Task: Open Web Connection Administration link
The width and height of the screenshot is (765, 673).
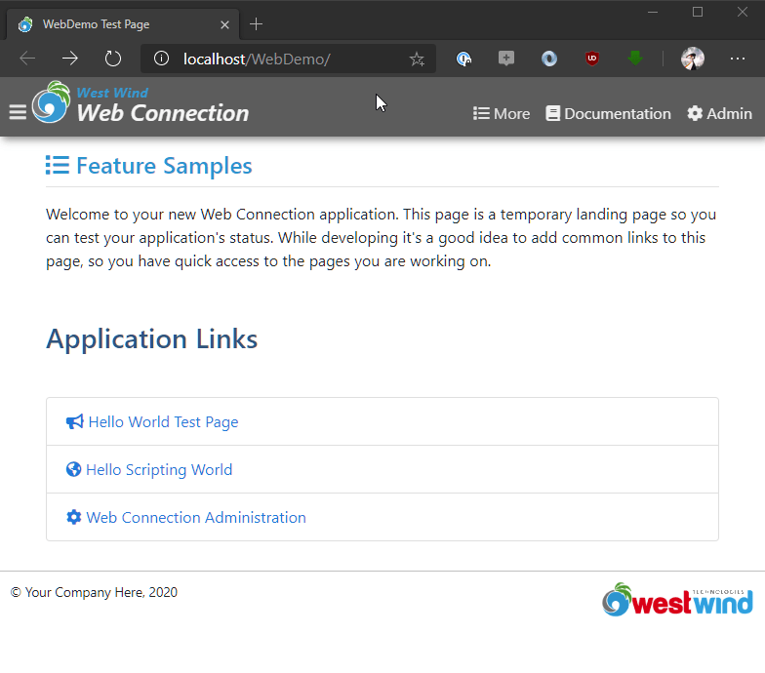Action: [195, 517]
